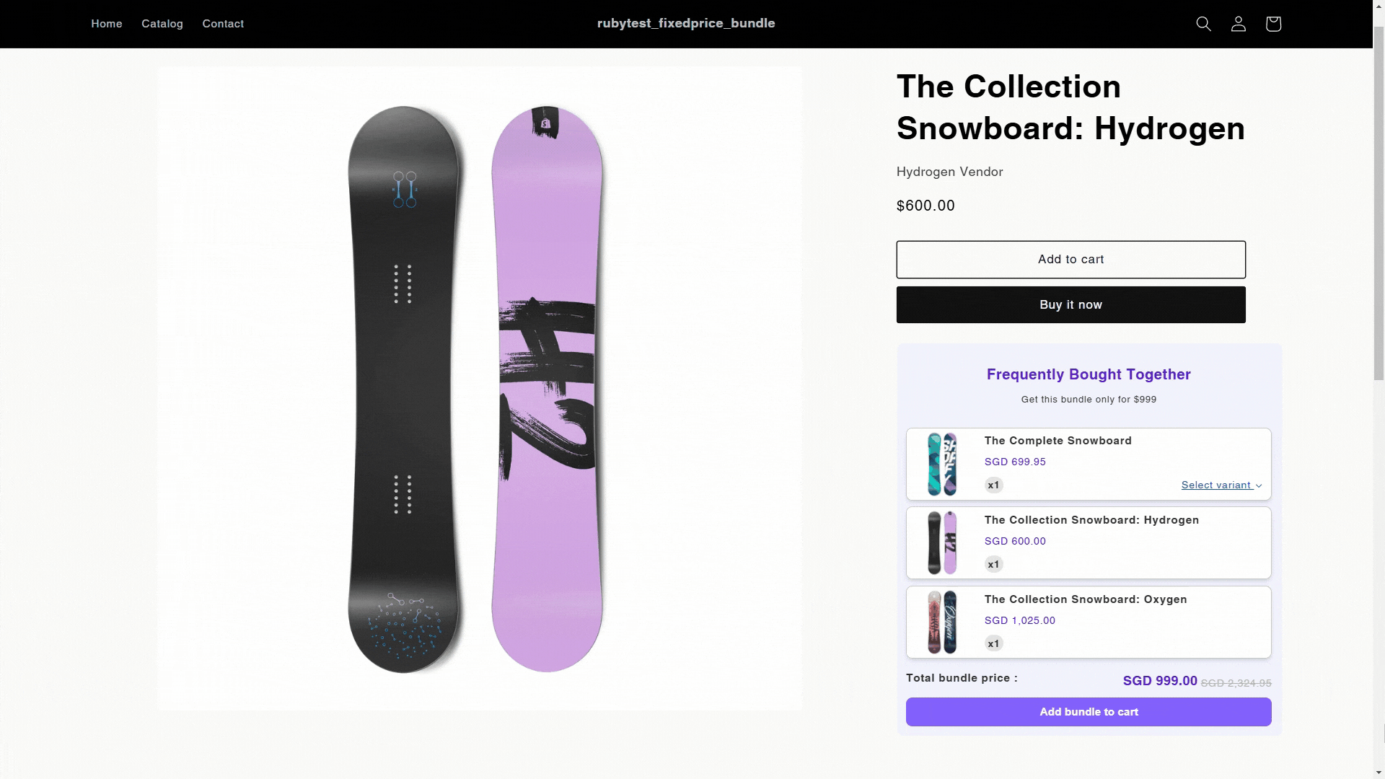This screenshot has height=779, width=1385.
Task: Click the page vertical scrollbar thumb
Action: (x=1379, y=202)
